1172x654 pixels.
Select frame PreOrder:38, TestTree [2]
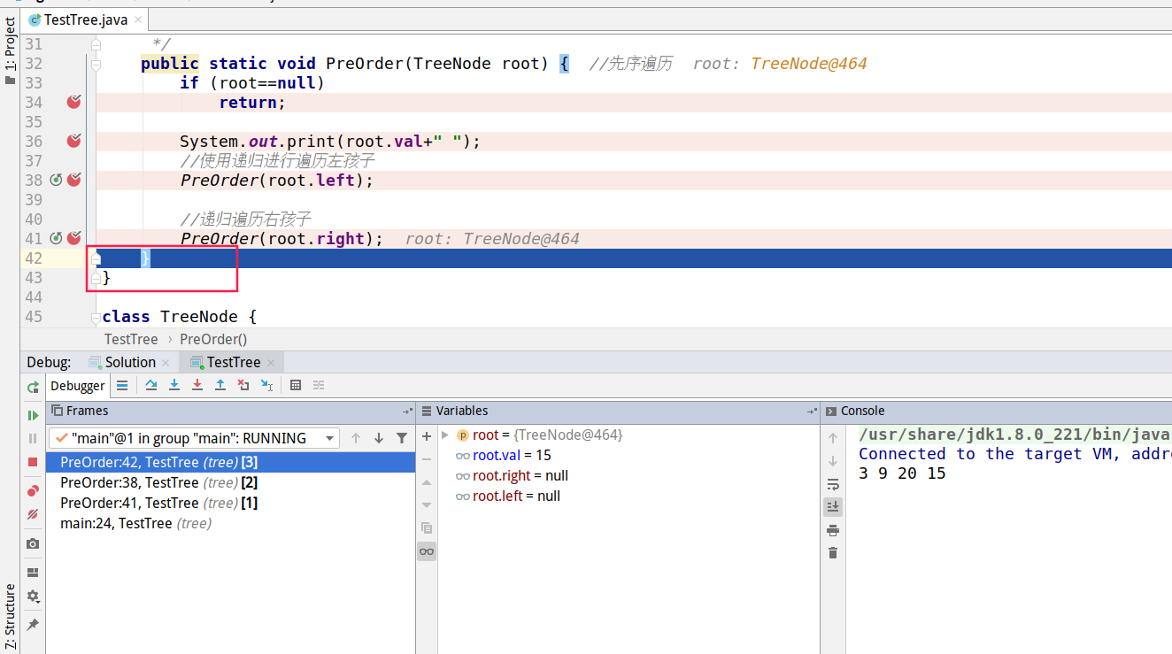230,482
